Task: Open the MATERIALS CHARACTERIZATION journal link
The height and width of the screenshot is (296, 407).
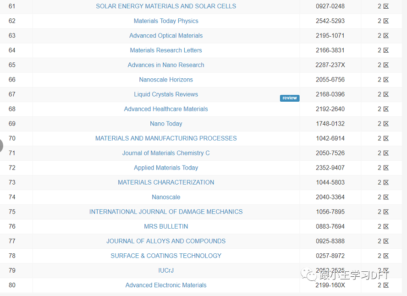Action: click(x=166, y=182)
